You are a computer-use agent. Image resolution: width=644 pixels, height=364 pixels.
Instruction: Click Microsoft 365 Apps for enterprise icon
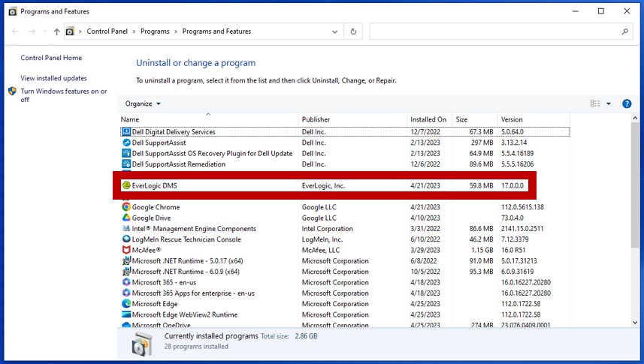tap(126, 293)
